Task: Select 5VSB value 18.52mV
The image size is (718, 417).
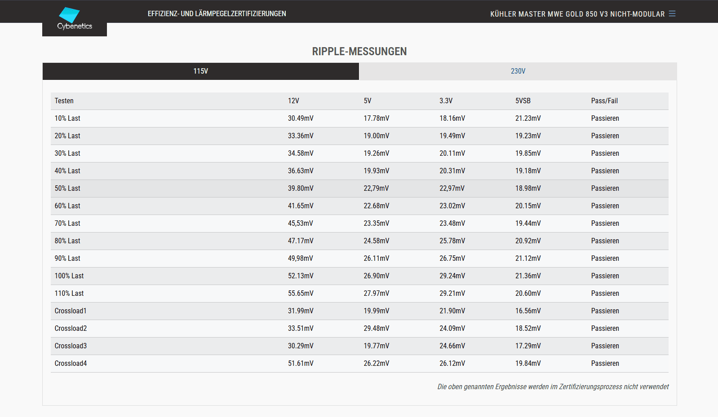Action: [528, 329]
